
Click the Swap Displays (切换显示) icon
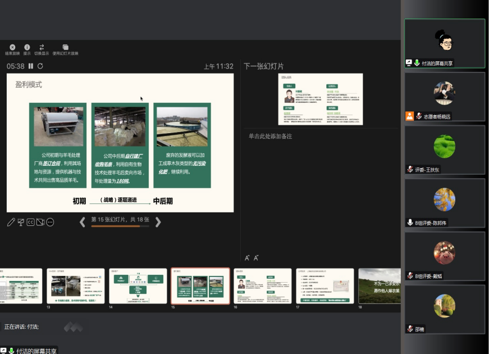[x=42, y=47]
